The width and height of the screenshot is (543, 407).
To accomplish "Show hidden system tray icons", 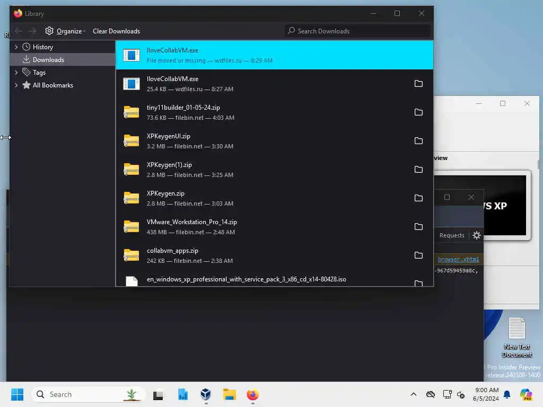I will pyautogui.click(x=414, y=394).
